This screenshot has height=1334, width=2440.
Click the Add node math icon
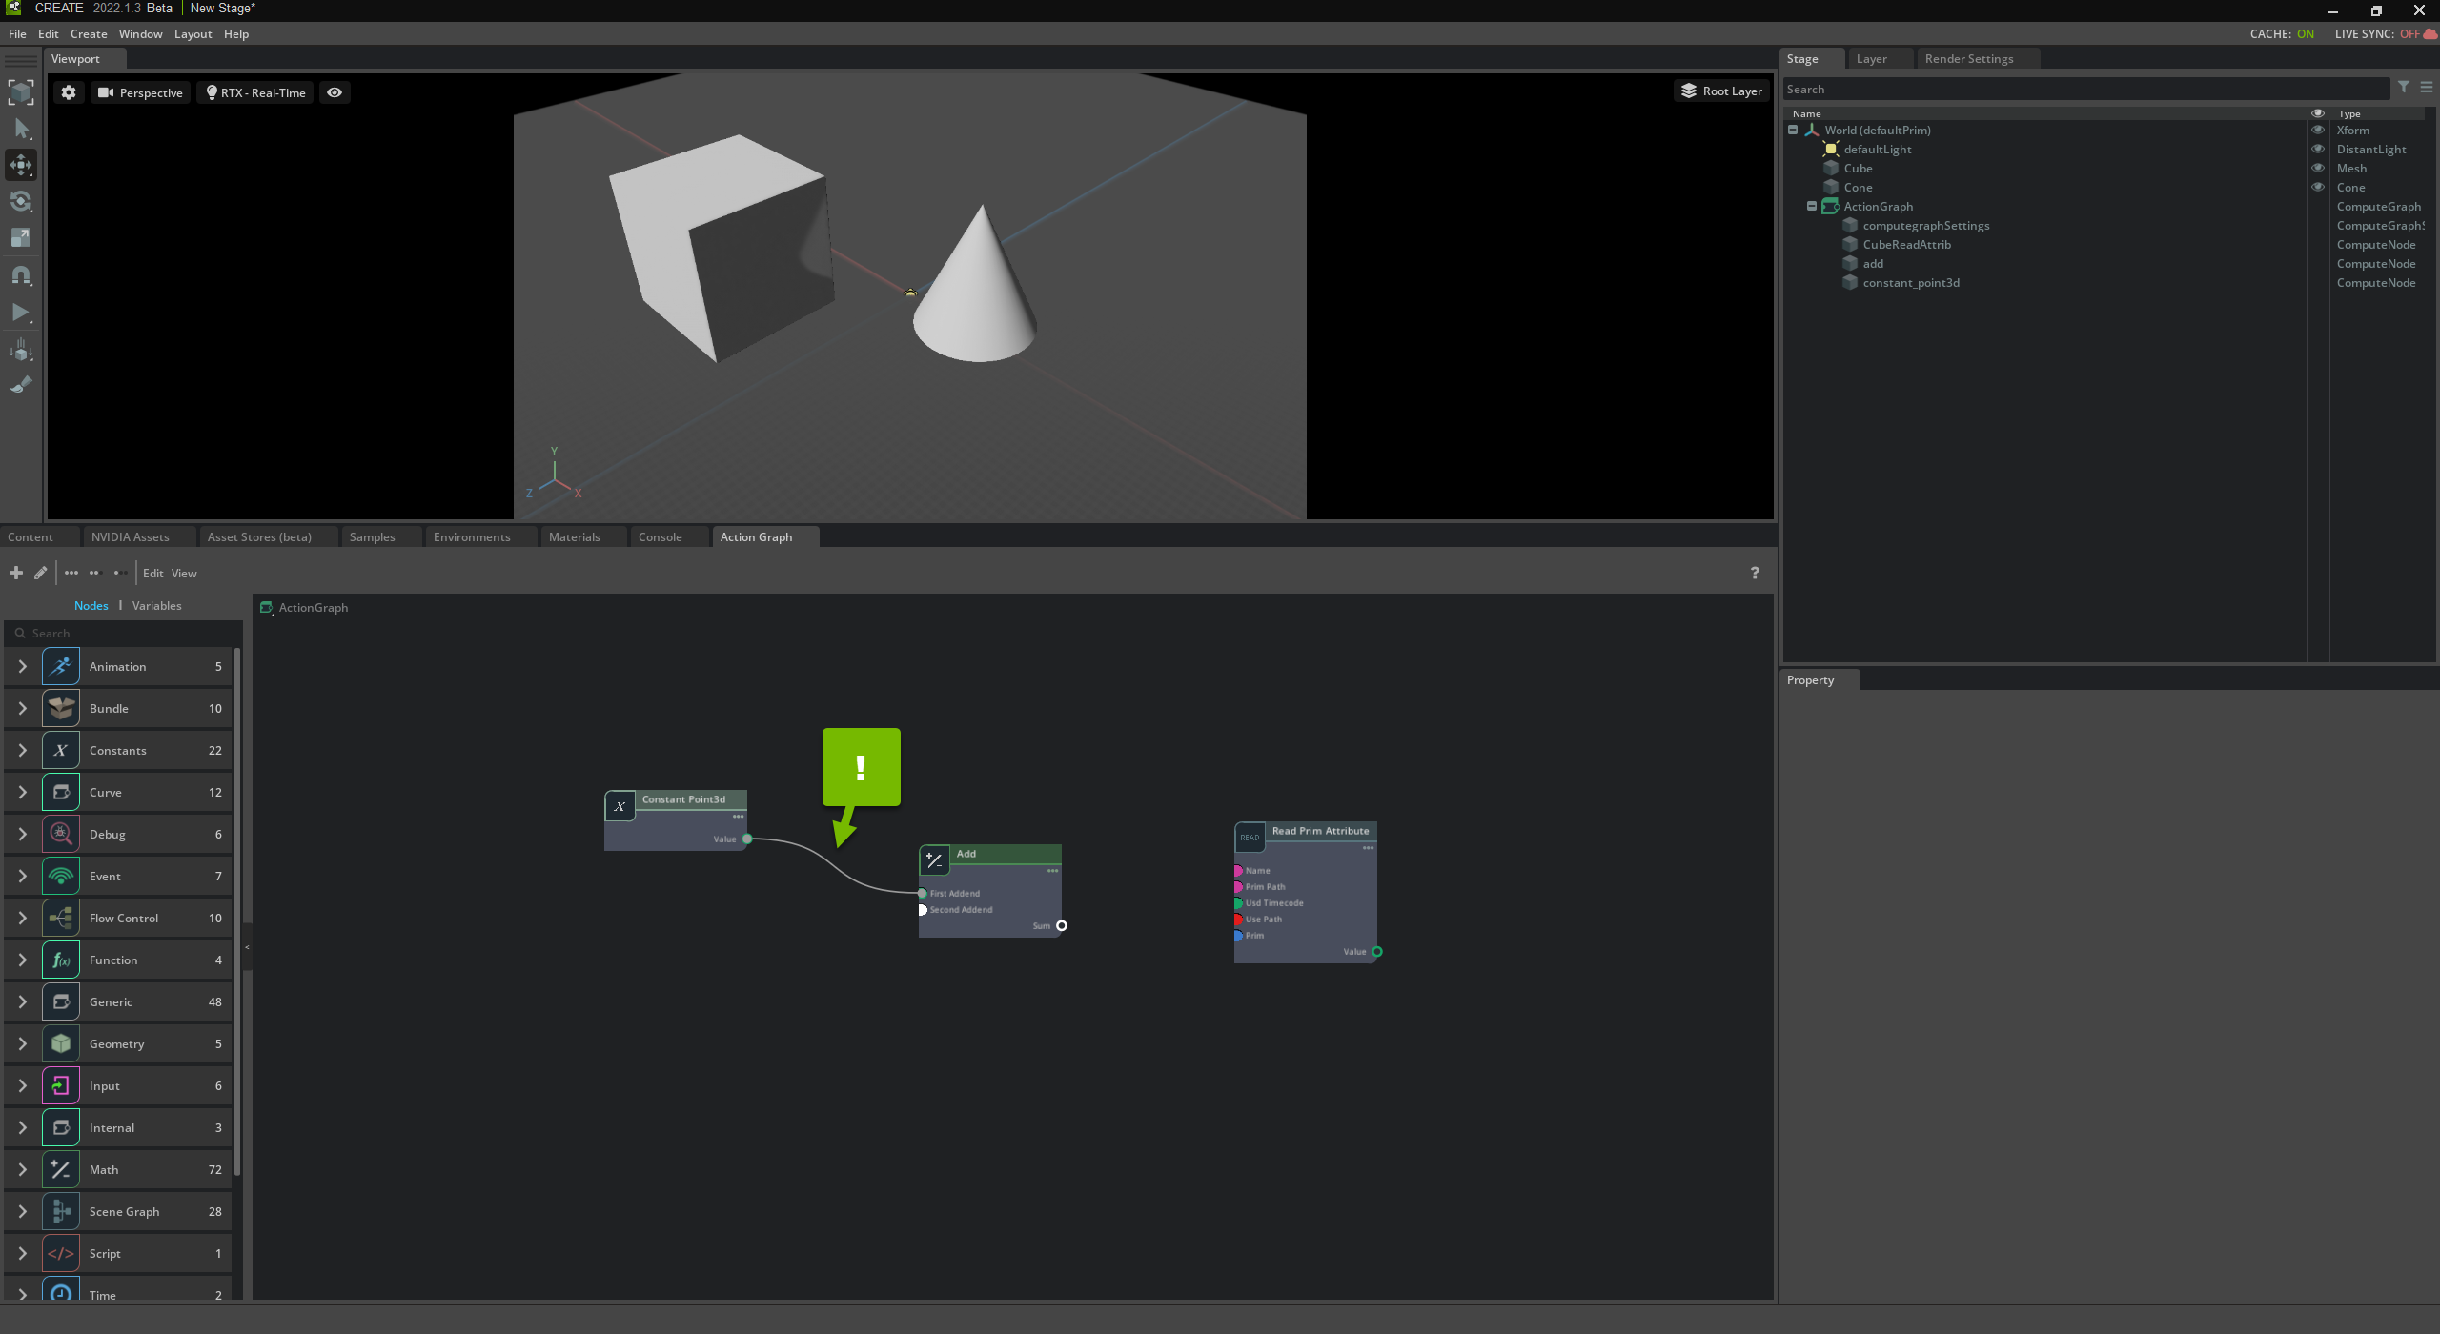934,859
